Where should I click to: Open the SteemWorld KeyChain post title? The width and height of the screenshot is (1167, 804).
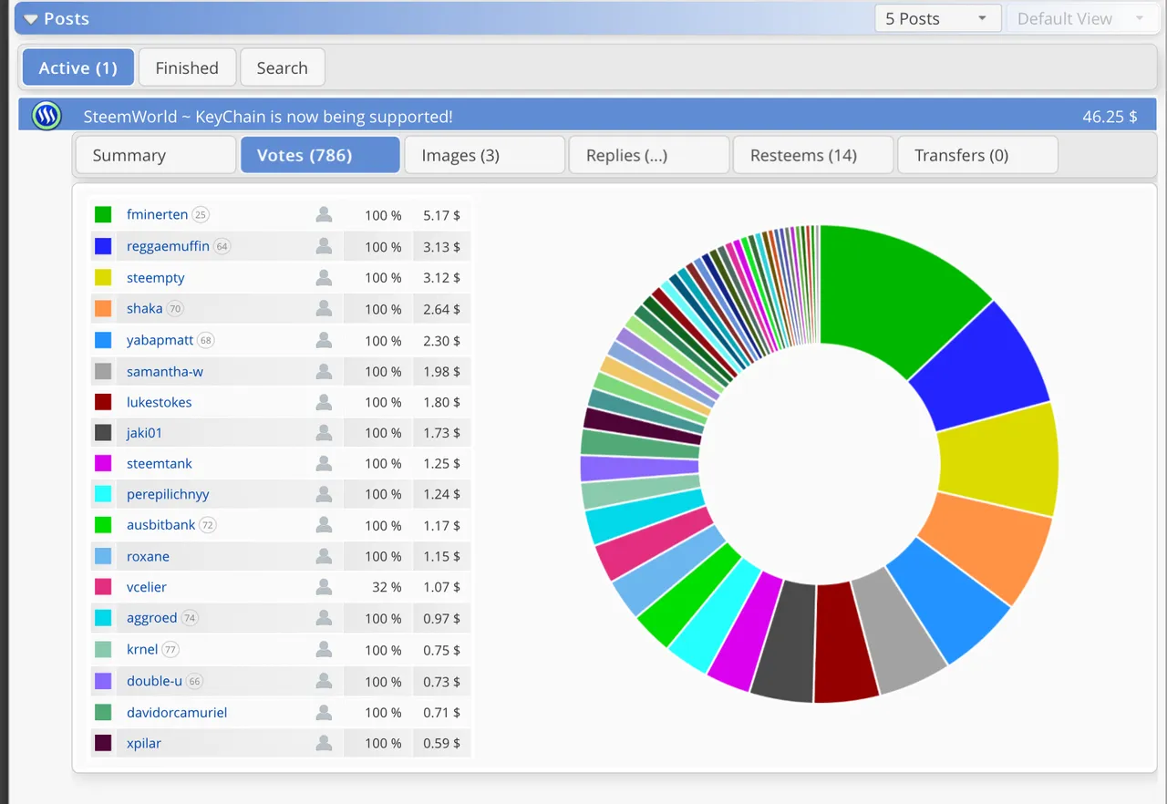268,117
